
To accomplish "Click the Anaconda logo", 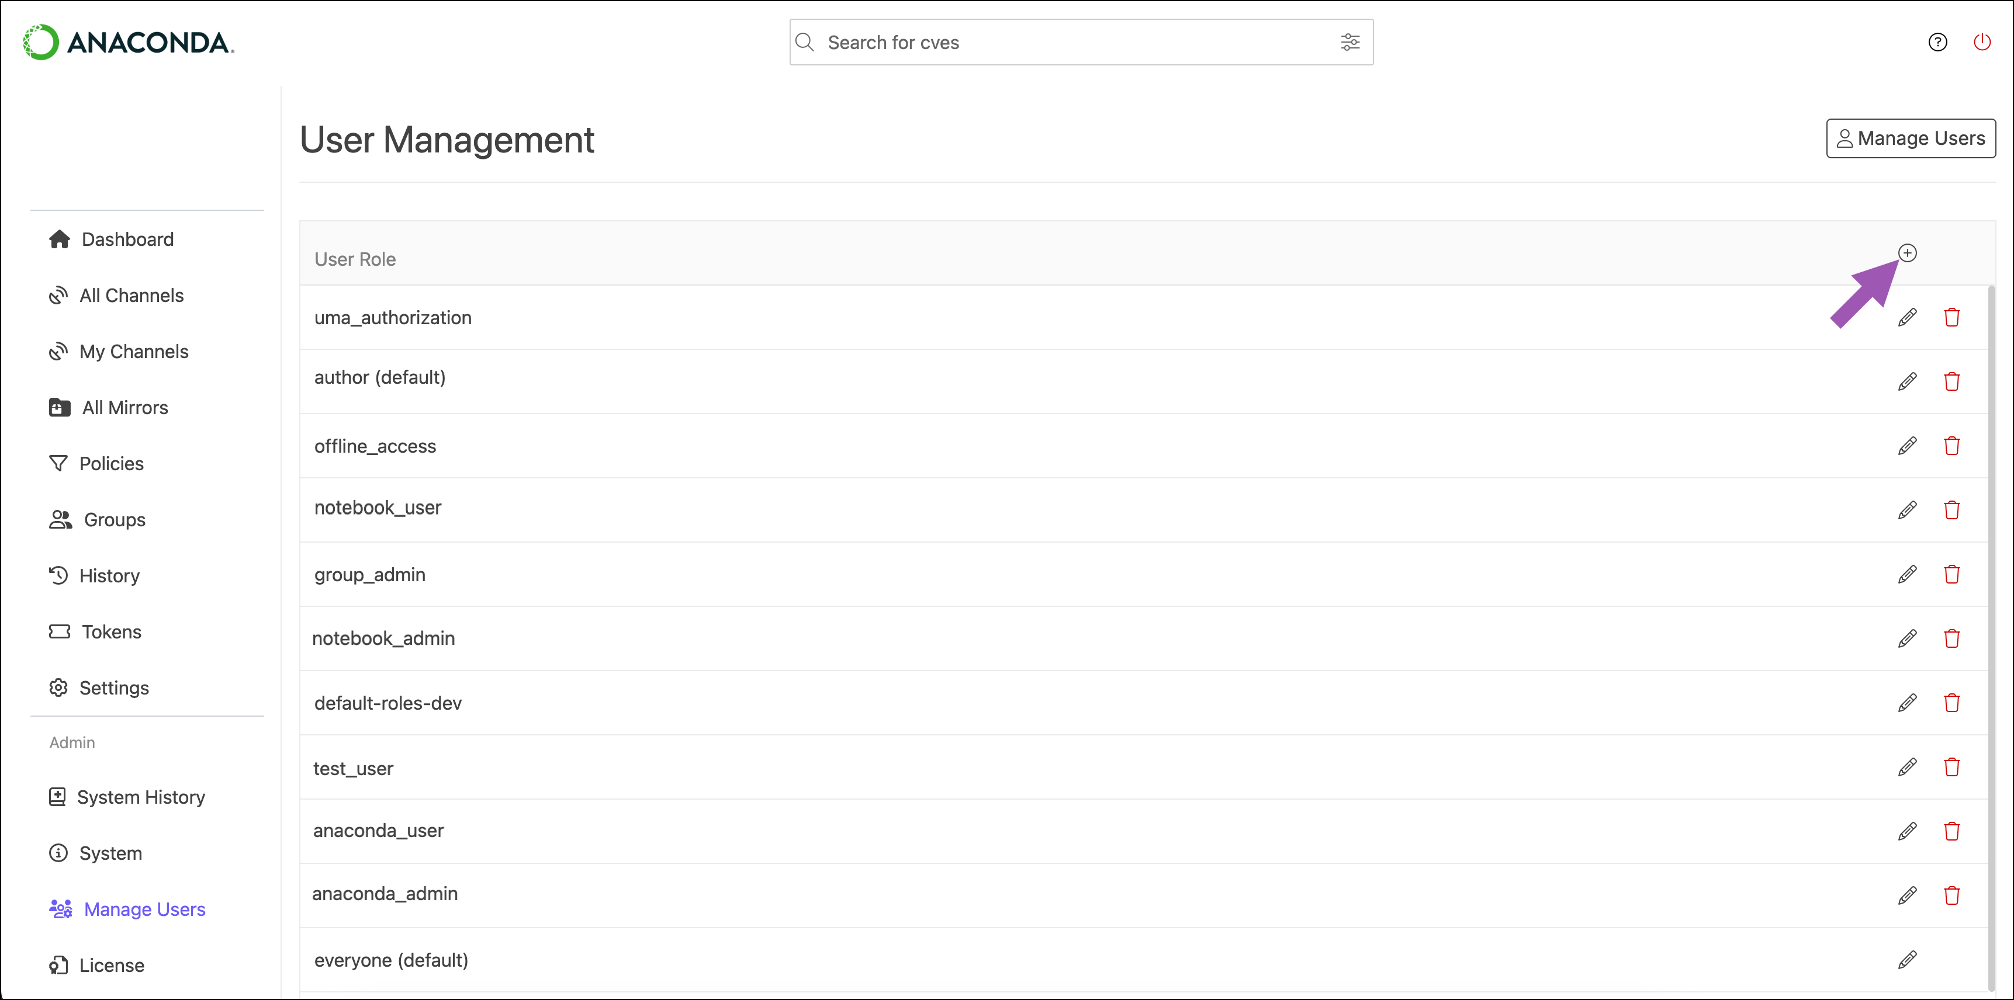I will click(x=129, y=42).
